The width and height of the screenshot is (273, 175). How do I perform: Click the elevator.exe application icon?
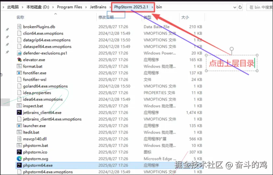coord(19,60)
